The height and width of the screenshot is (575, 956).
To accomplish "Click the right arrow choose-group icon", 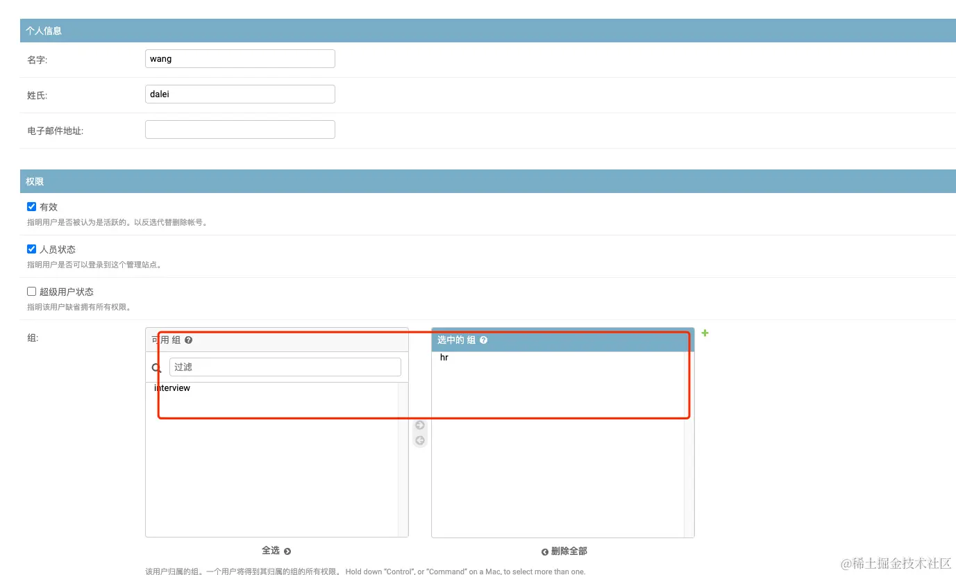I will click(x=419, y=425).
